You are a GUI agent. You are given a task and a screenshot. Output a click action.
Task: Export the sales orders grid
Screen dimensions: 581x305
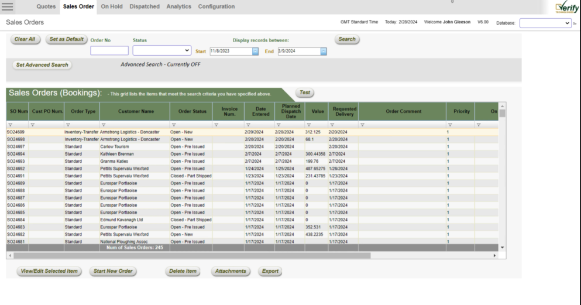[x=270, y=272]
